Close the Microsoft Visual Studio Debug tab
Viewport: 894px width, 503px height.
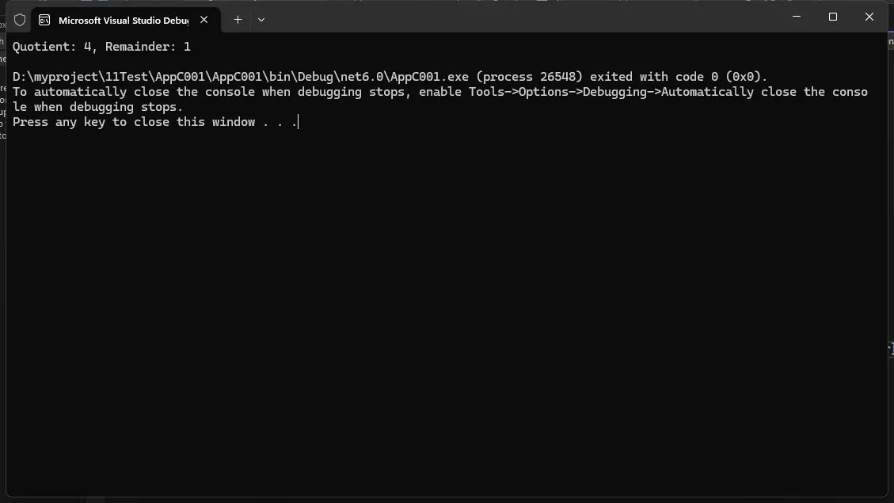[x=204, y=19]
